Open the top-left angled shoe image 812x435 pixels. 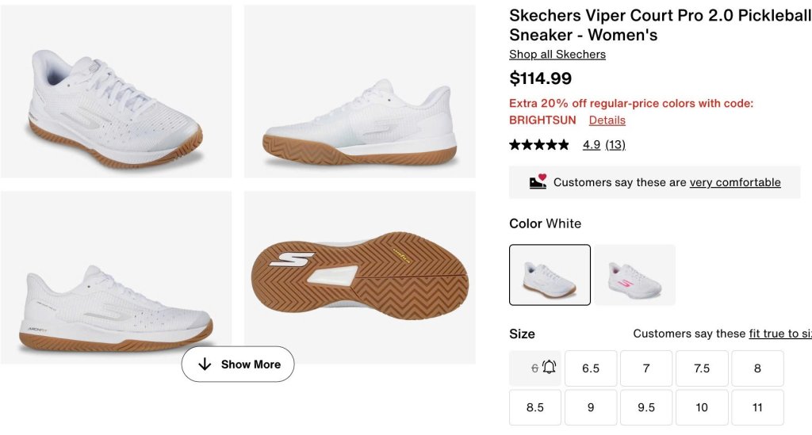pos(116,91)
